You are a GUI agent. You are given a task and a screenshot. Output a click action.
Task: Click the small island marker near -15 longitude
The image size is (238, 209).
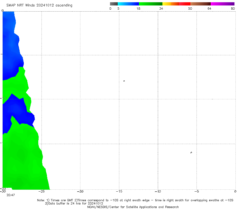pyautogui.click(x=124, y=81)
